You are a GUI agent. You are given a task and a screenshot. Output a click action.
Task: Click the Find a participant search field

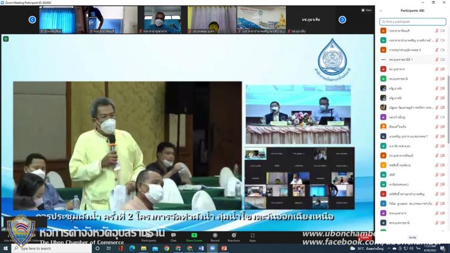tap(412, 22)
